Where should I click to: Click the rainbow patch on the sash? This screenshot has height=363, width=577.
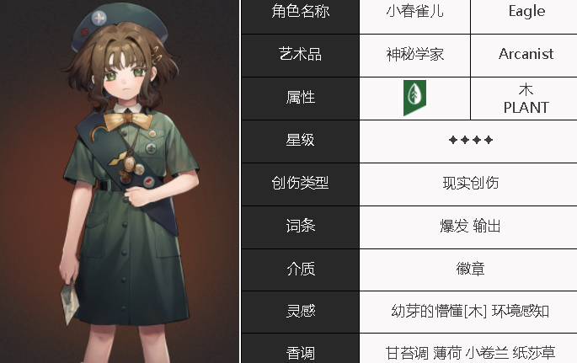coord(100,133)
